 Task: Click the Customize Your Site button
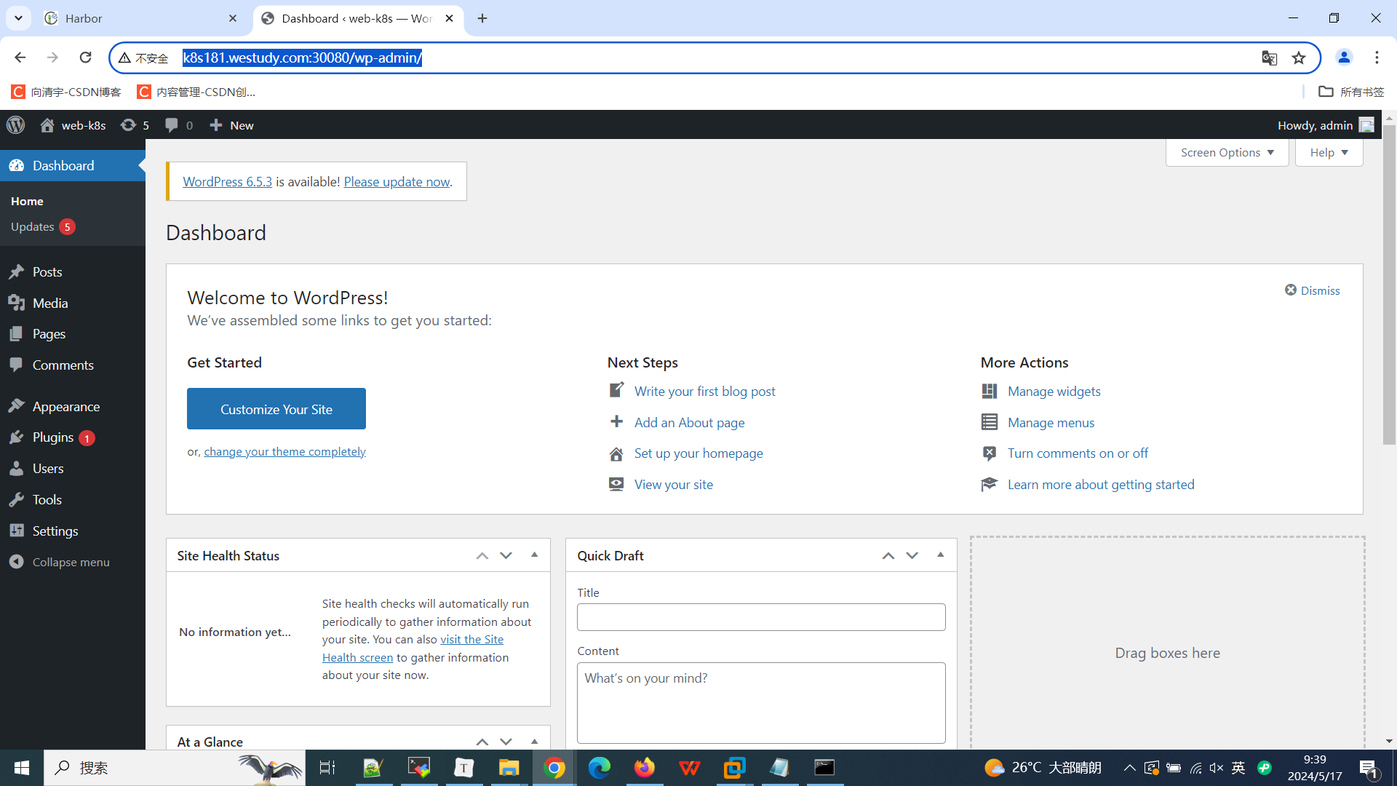point(276,409)
